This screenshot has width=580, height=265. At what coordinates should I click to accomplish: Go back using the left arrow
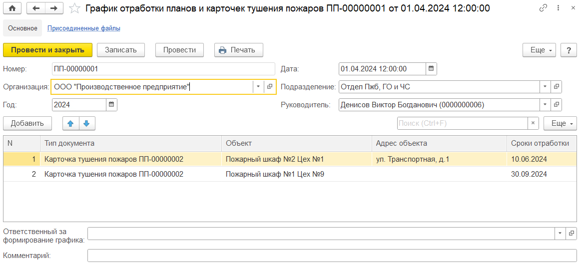point(35,8)
